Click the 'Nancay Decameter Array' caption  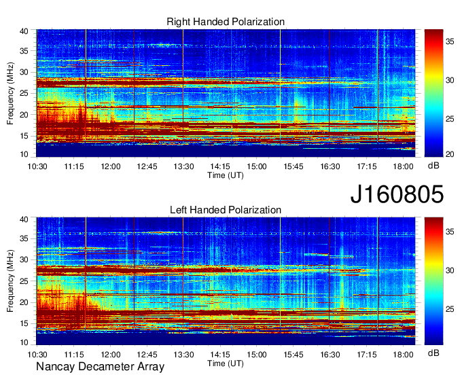tap(100, 367)
